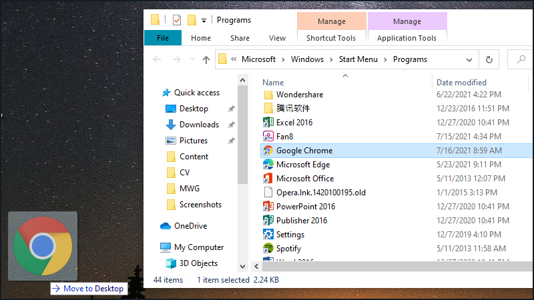
Task: Sort by the Name column header
Action: coord(273,82)
